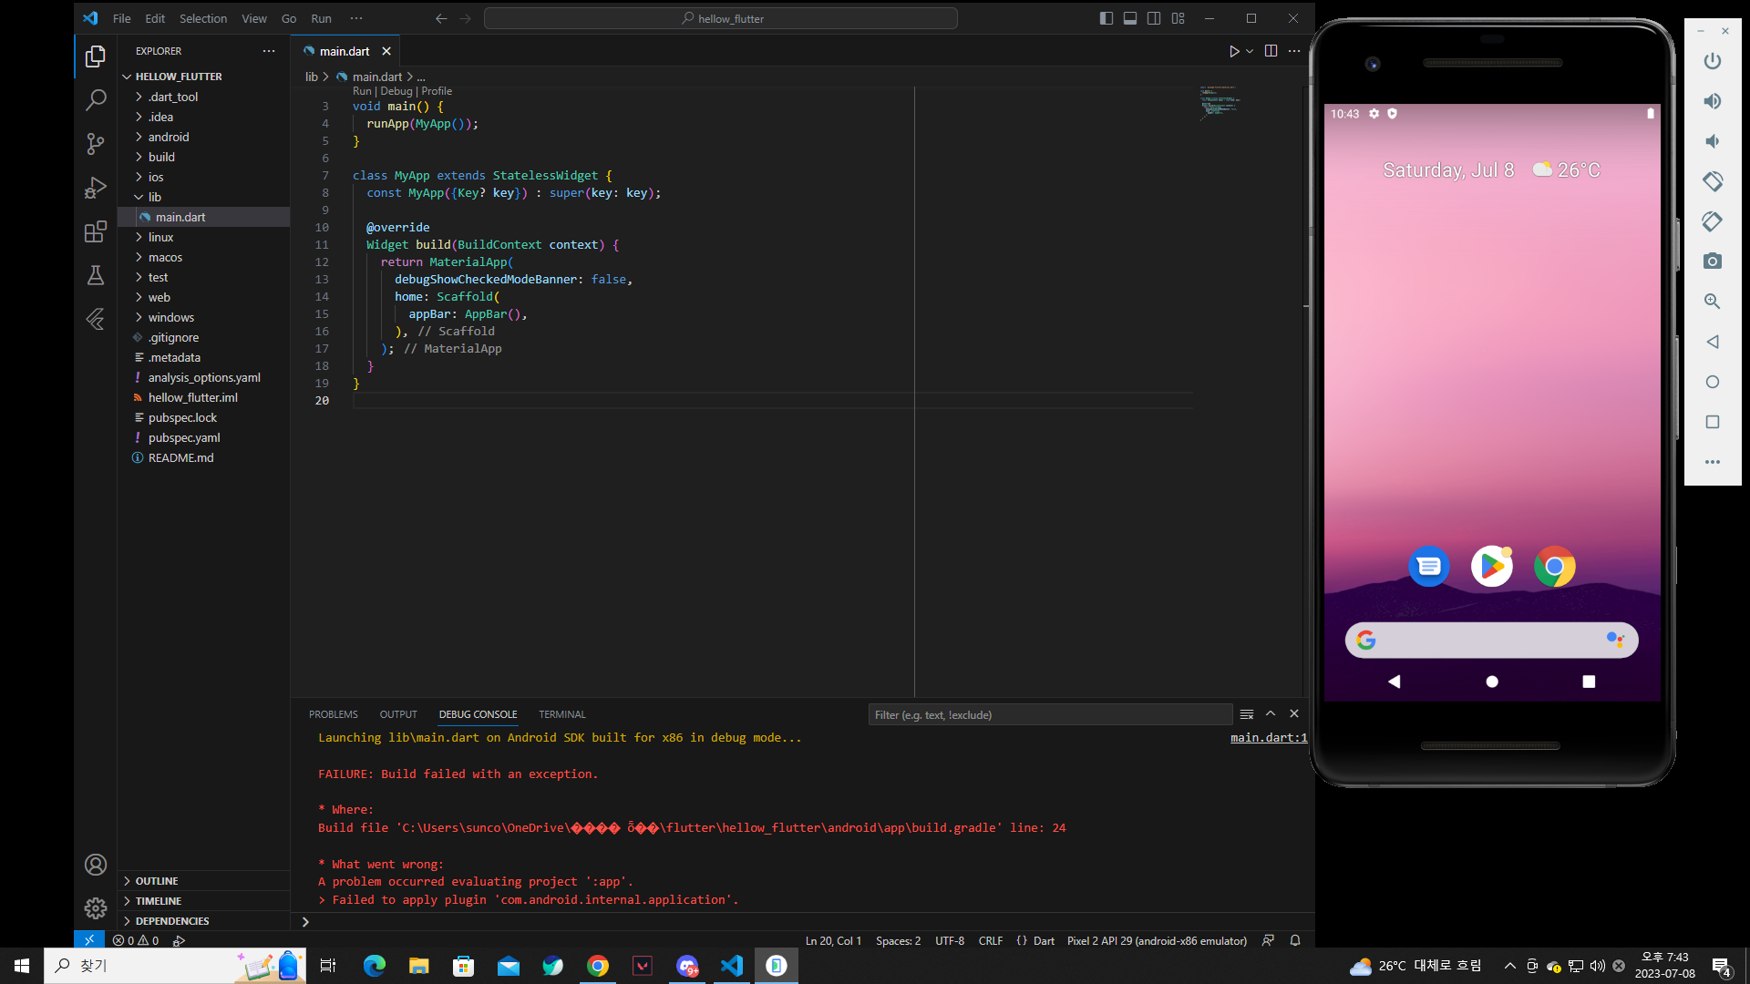The width and height of the screenshot is (1750, 984).
Task: Rotate the emulator left
Action: click(1713, 181)
